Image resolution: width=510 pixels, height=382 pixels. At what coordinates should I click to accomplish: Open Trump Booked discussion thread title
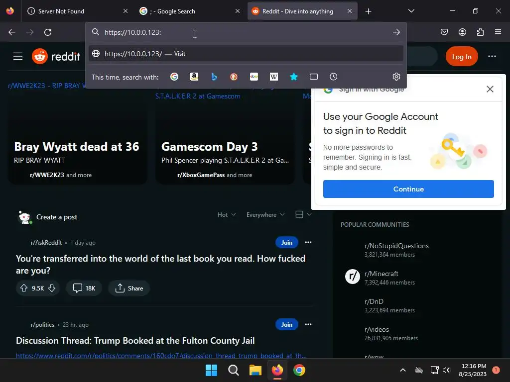pyautogui.click(x=135, y=340)
